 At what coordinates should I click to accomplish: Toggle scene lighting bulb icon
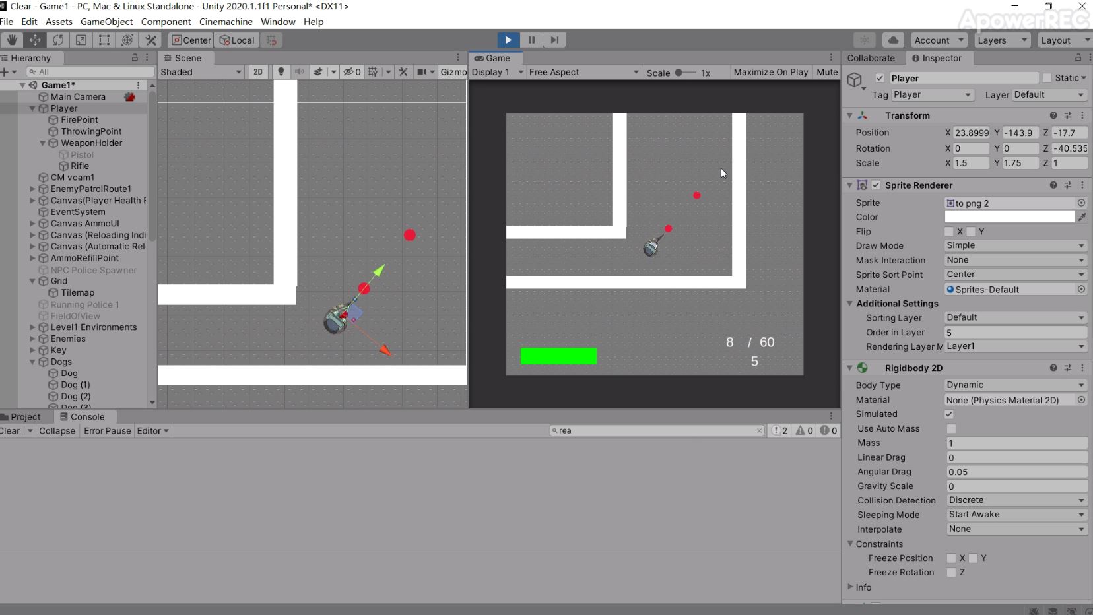coord(281,72)
